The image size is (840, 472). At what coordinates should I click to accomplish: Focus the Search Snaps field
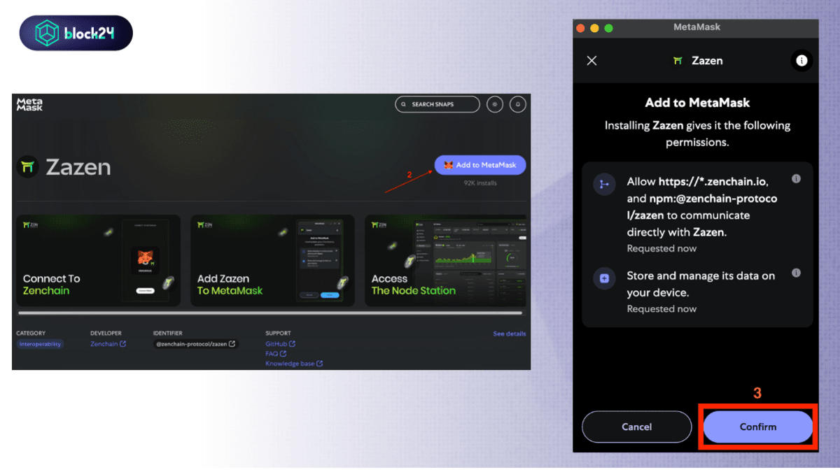pyautogui.click(x=437, y=104)
